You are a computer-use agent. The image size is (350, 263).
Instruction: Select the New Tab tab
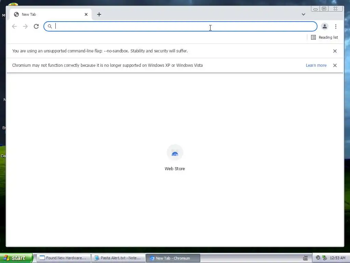[51, 14]
